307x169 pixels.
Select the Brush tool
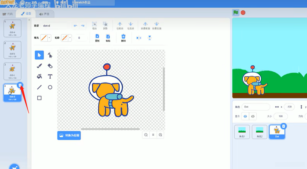(x=39, y=66)
